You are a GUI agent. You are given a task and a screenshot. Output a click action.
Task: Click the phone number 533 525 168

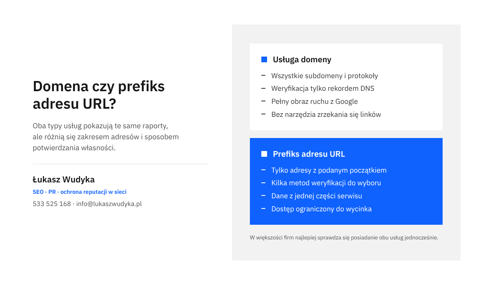(52, 204)
